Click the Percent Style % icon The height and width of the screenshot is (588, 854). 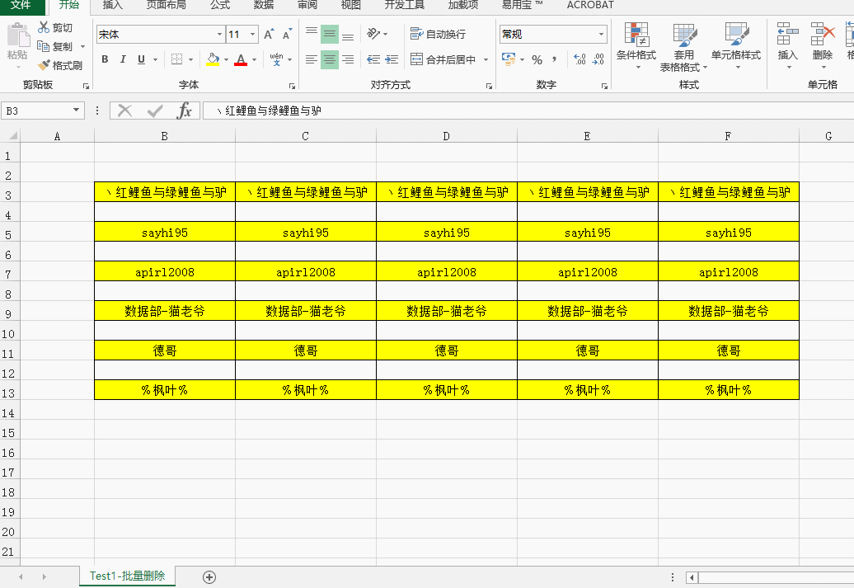click(x=537, y=59)
